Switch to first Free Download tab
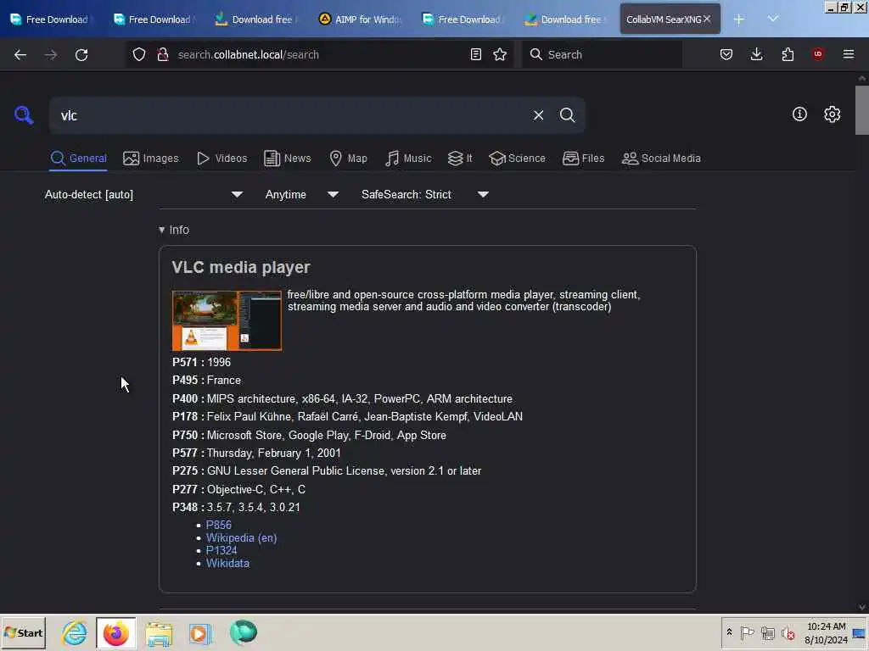This screenshot has height=651, width=869. (x=50, y=19)
